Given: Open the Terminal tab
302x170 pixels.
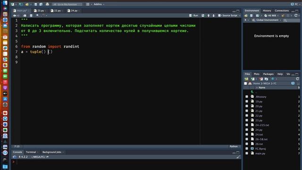Looking at the screenshot, I should coord(31,152).
